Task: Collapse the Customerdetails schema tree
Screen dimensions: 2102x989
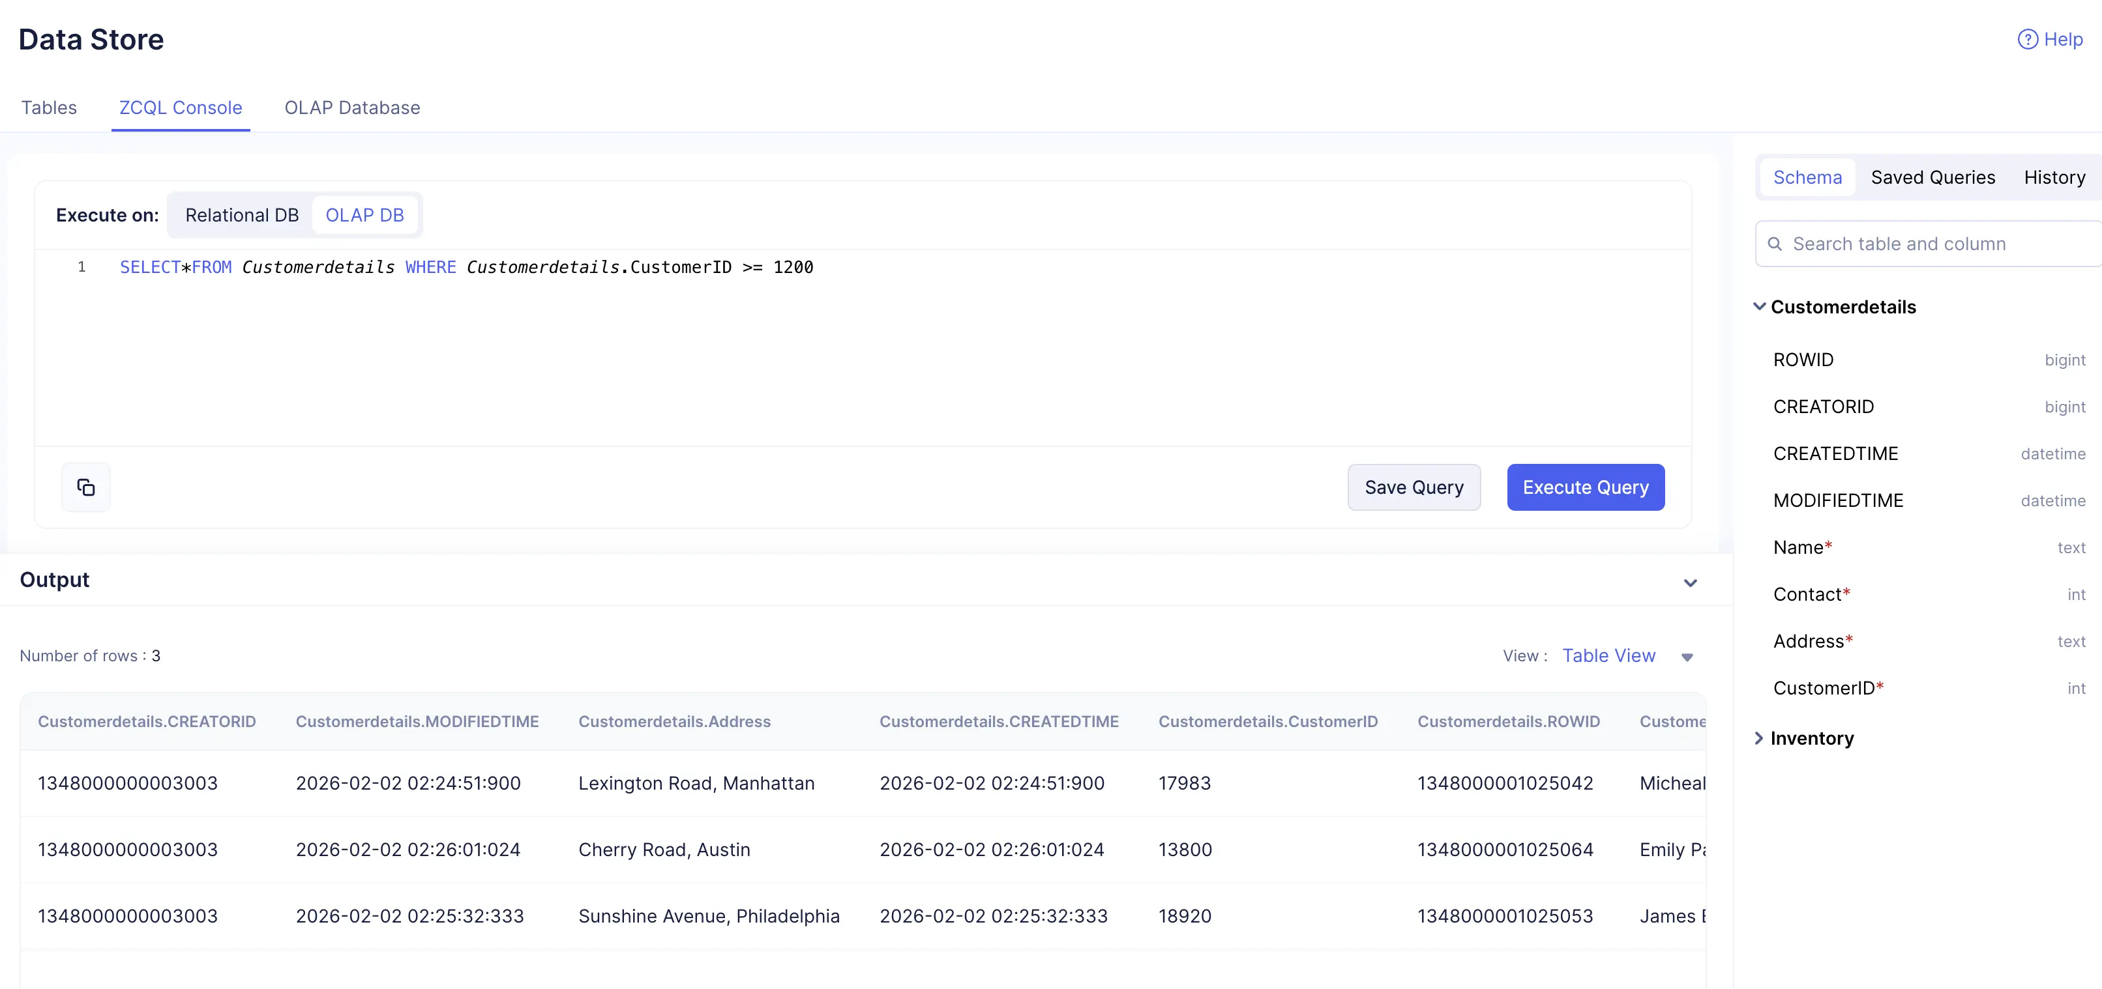Action: tap(1759, 307)
